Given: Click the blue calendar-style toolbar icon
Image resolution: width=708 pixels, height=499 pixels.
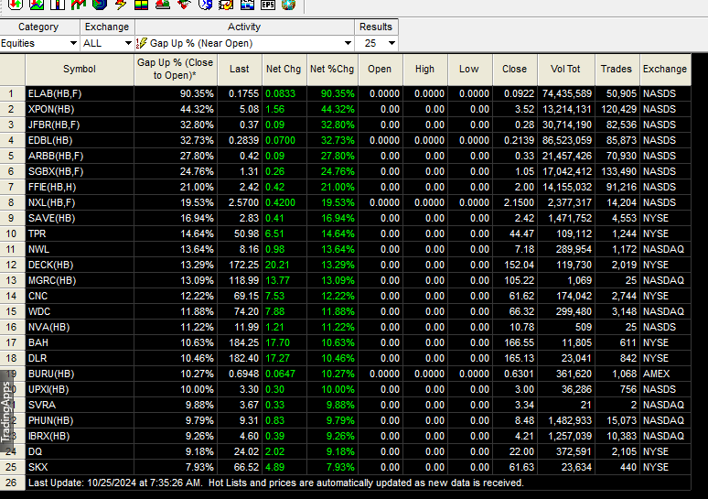Looking at the screenshot, I should coord(247,5).
